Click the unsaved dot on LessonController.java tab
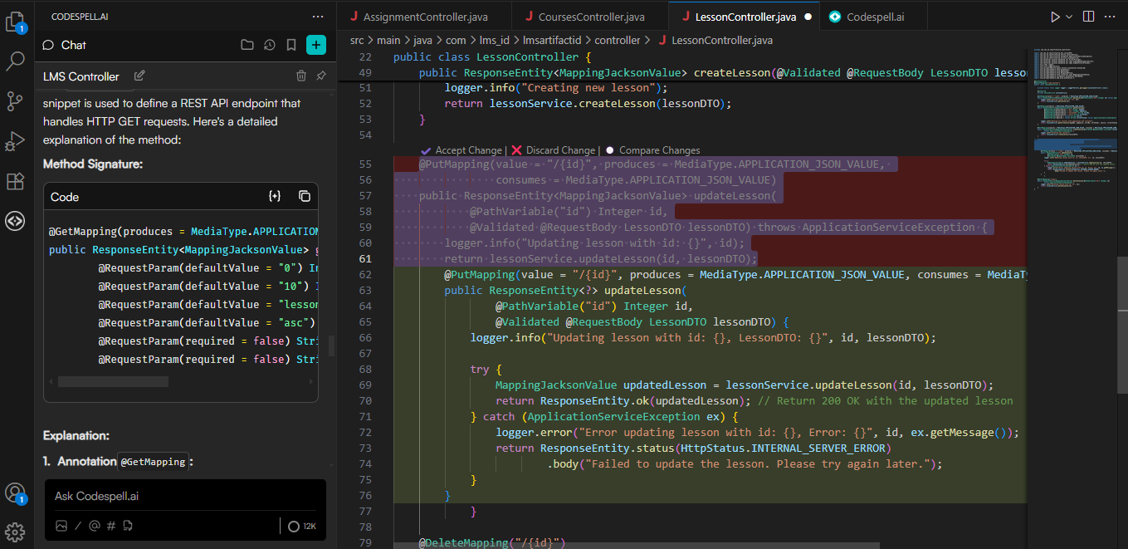The width and height of the screenshot is (1128, 549). [x=808, y=17]
